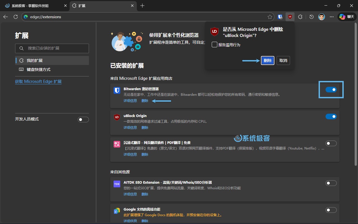The width and height of the screenshot is (358, 224).
Task: Click the Google 文档离线功能 extension icon
Action: coord(117,211)
